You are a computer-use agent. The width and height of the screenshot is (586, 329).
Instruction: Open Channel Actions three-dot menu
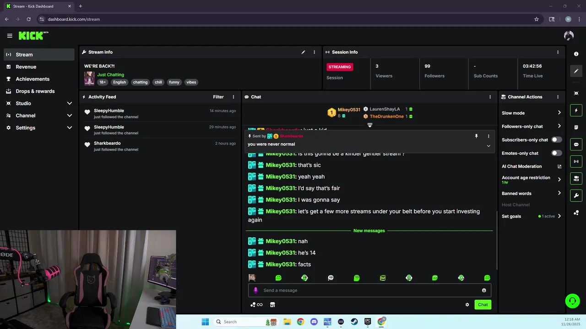pyautogui.click(x=558, y=97)
